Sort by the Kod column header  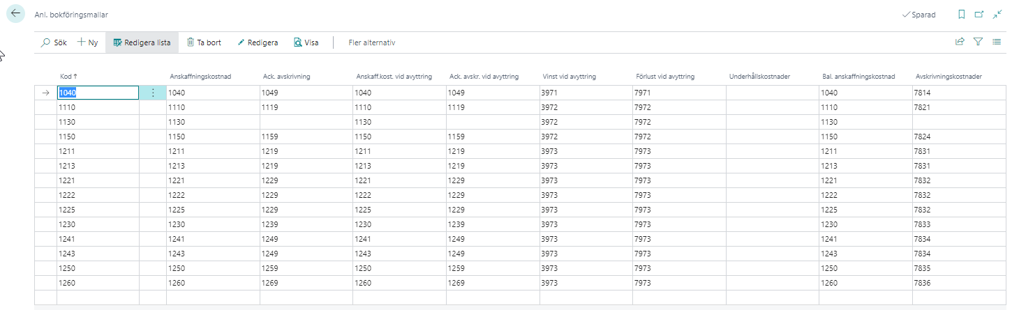[x=68, y=77]
